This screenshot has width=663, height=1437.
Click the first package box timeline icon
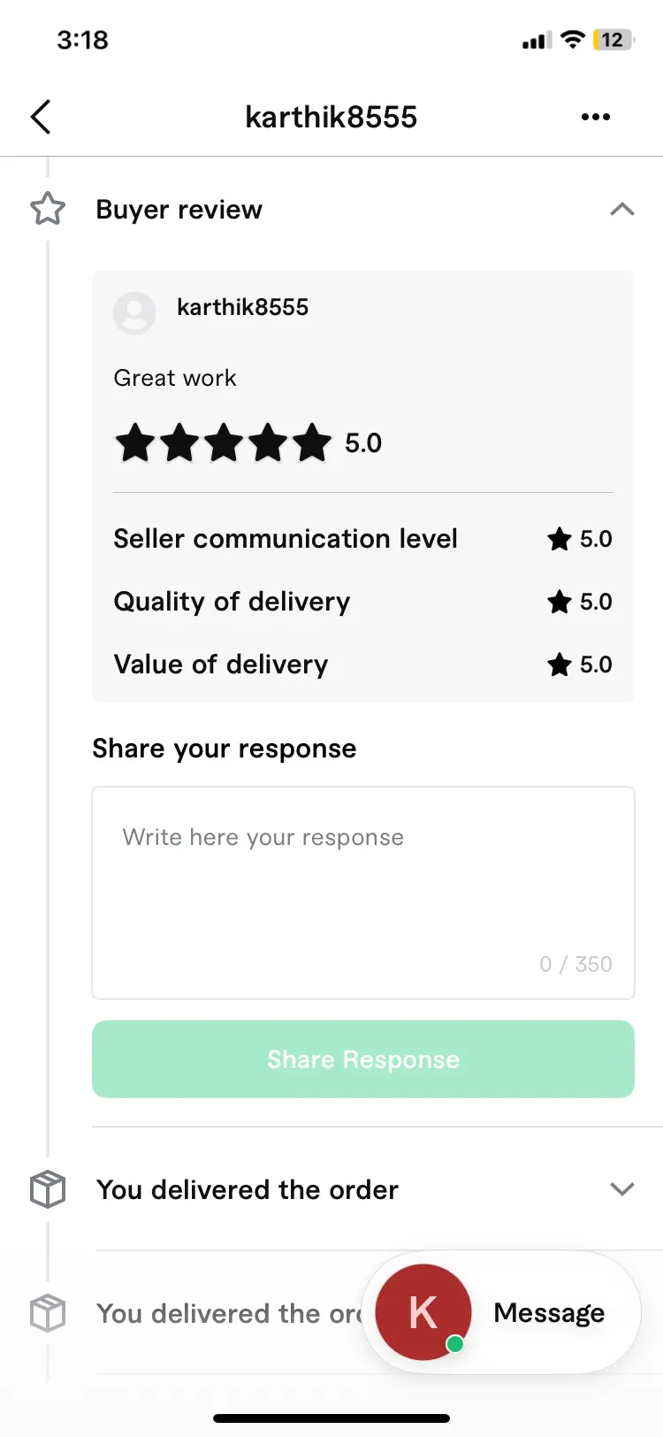[x=48, y=1189]
